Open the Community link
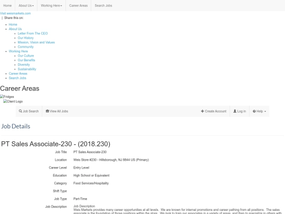 (26, 47)
